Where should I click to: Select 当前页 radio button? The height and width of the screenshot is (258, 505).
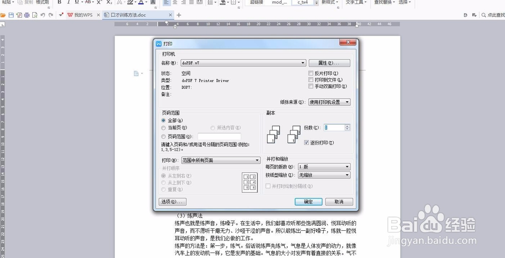point(164,128)
